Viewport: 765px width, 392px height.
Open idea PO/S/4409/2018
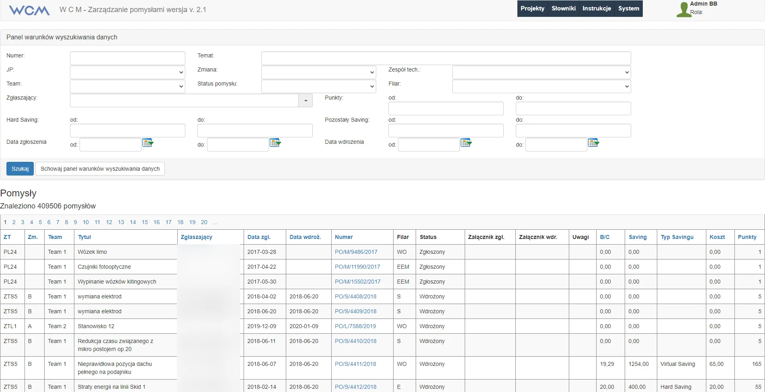pyautogui.click(x=356, y=311)
